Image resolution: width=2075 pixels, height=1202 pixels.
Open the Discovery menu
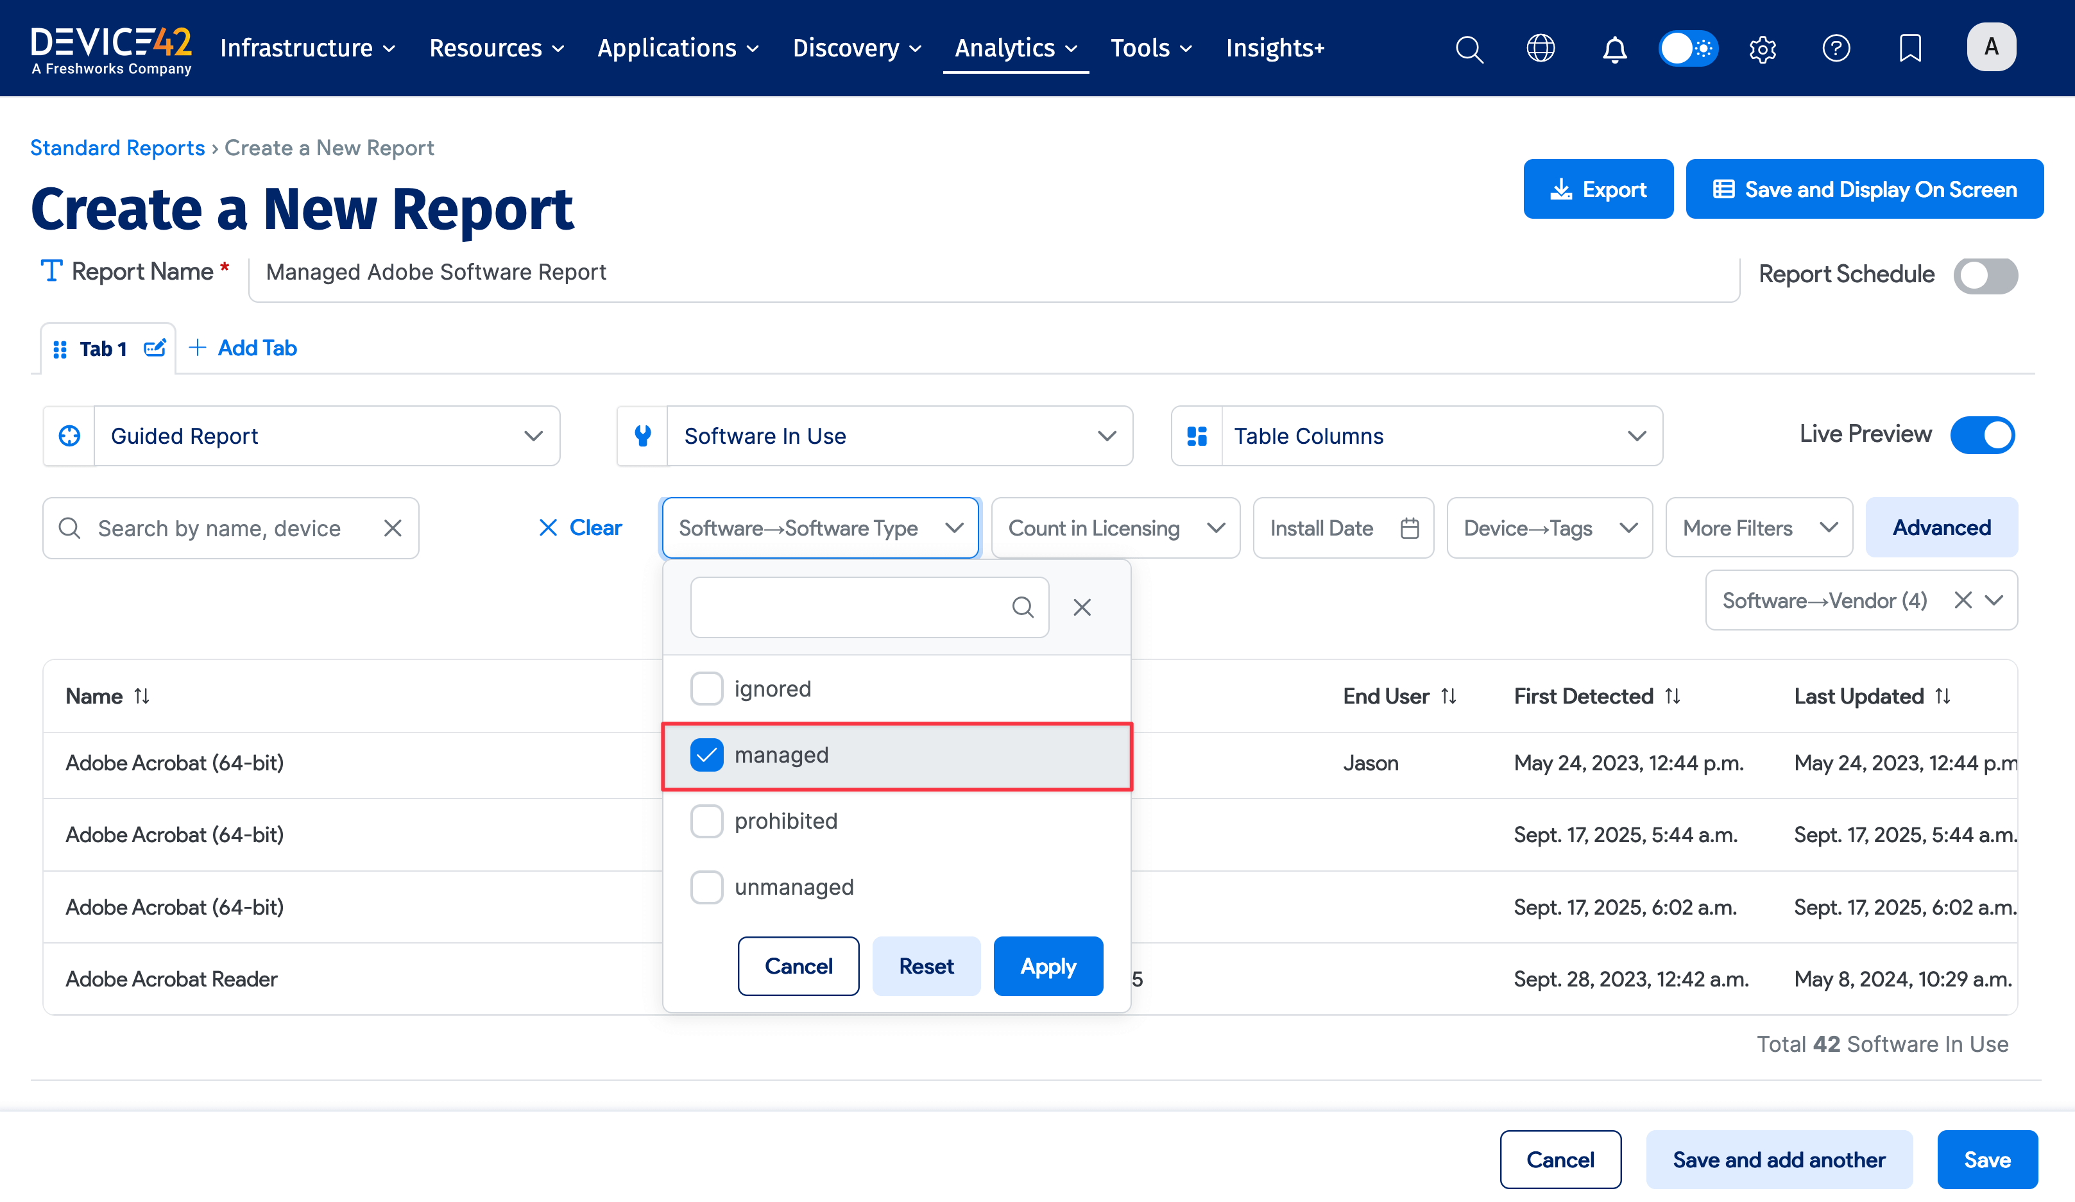(857, 49)
